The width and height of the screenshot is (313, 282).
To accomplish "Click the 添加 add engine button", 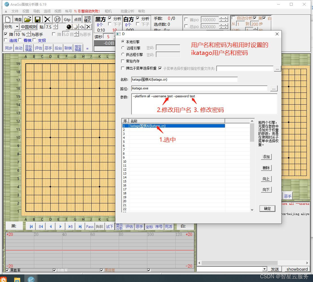I will coord(266,157).
